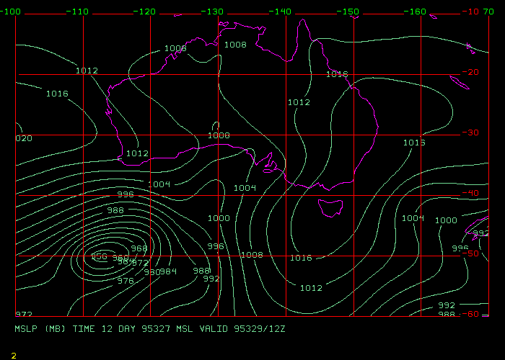The width and height of the screenshot is (505, 360).
Task: Click the 968 isobar contour label
Action: coord(139,248)
